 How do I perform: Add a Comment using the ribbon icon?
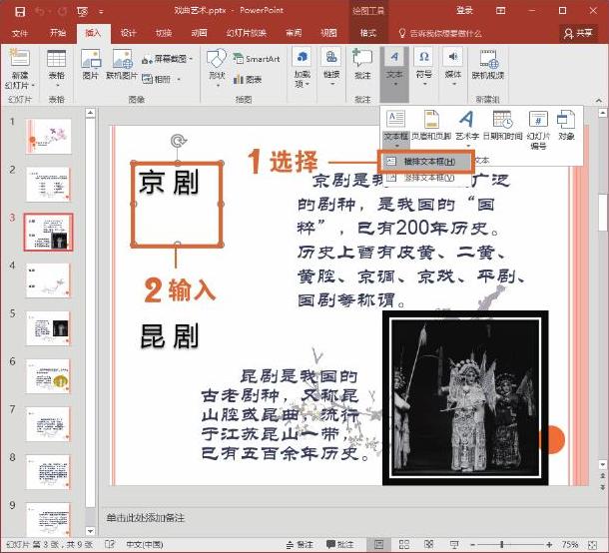point(362,58)
